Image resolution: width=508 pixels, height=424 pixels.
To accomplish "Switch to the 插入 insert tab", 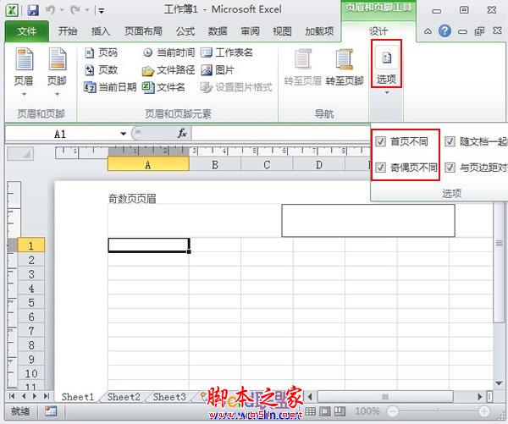I will (101, 31).
